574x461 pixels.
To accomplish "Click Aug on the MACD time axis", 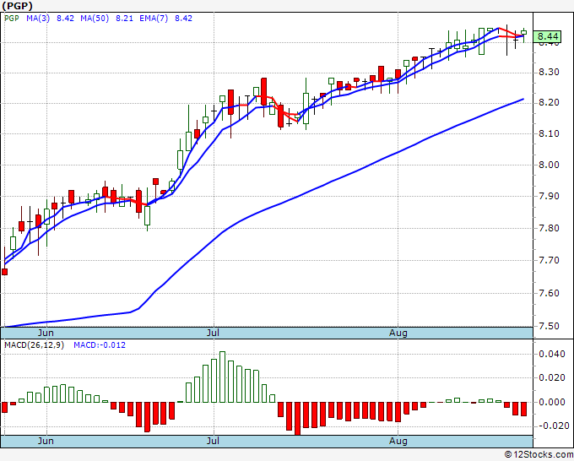I will pos(398,441).
